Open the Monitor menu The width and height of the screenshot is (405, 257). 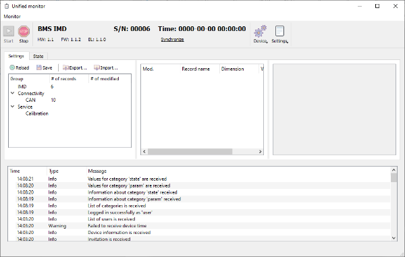12,16
